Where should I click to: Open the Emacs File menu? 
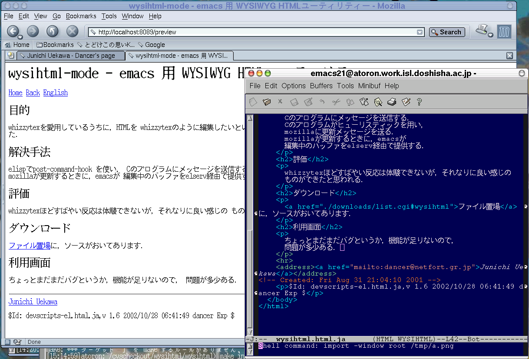[255, 86]
